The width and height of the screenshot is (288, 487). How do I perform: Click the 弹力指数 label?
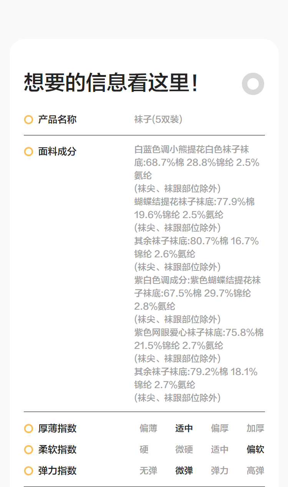click(57, 471)
